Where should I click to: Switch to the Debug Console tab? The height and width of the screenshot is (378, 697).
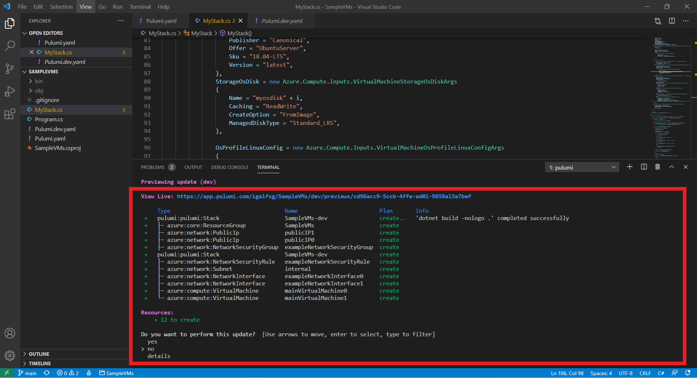pyautogui.click(x=230, y=167)
